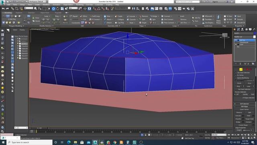Screen dimensions: 257x145
Task: Activate the Select and Link tool
Action: [x=12, y=8]
